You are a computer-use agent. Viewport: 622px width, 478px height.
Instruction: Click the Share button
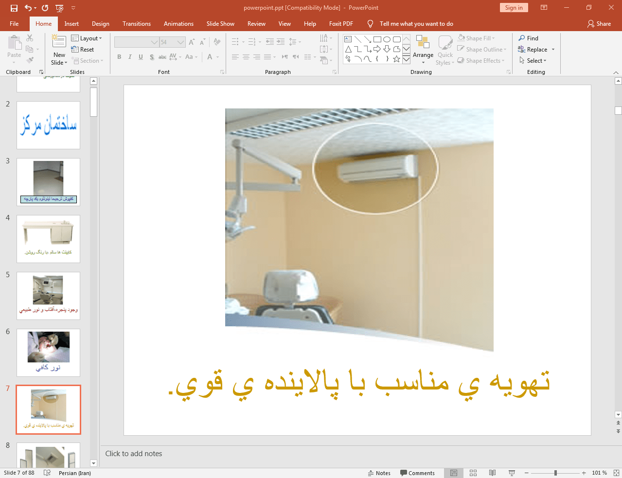click(599, 24)
